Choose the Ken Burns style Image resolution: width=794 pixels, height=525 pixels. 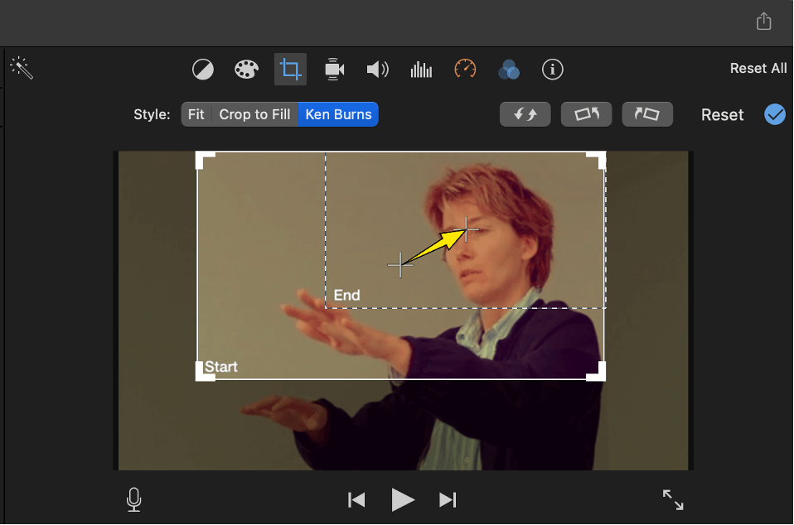(338, 114)
